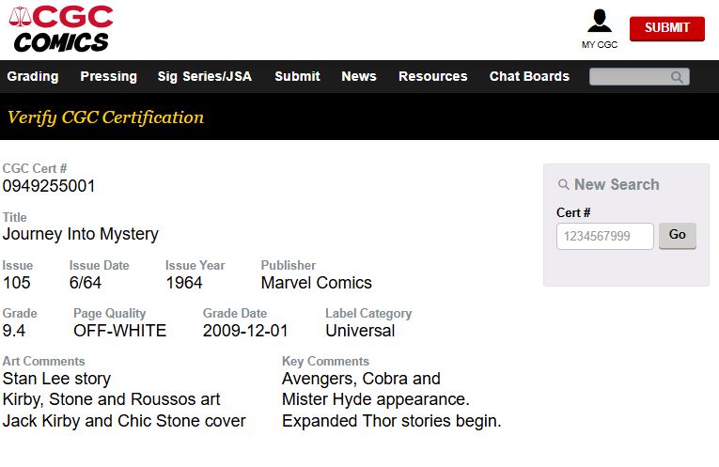Focus the Cert # input field

(x=605, y=236)
